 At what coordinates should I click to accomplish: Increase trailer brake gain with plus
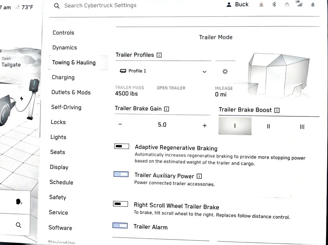(205, 125)
